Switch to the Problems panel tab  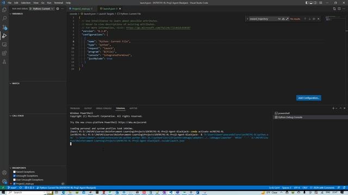(75, 108)
